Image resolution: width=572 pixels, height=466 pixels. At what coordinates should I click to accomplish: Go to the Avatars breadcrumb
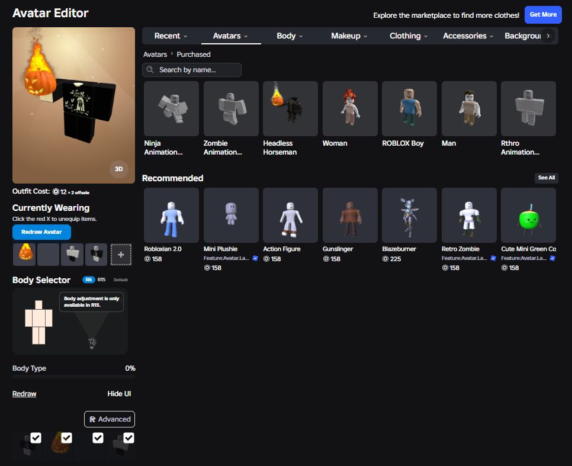coord(155,54)
